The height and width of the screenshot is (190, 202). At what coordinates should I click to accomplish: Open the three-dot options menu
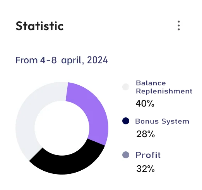click(179, 25)
